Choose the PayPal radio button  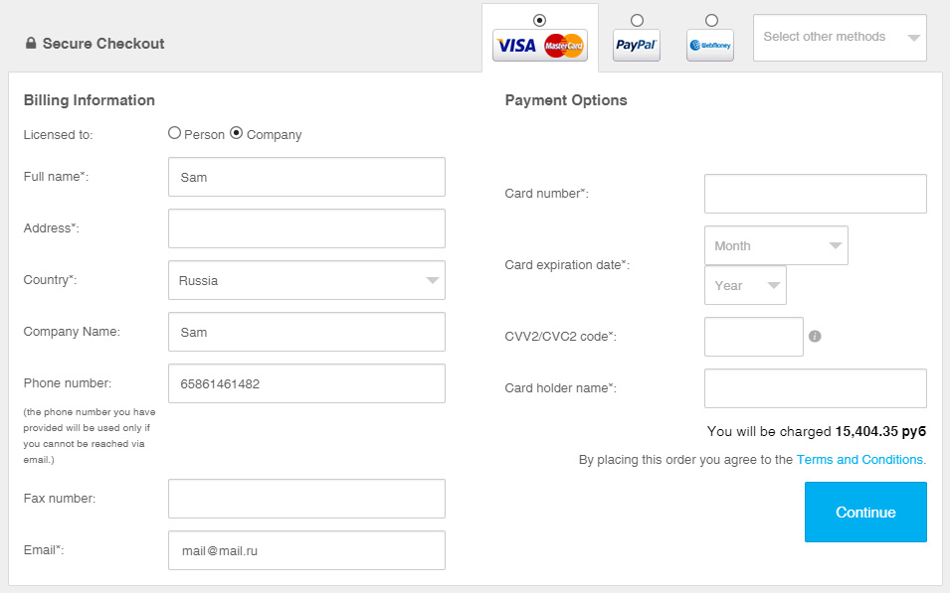(x=637, y=20)
